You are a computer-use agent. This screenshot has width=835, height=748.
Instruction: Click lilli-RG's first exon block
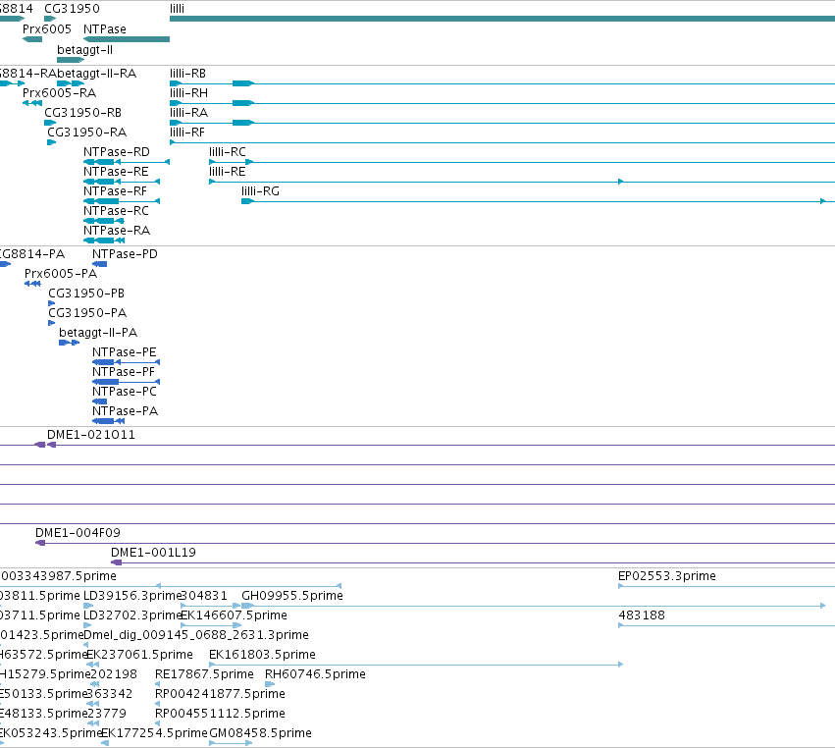(x=247, y=201)
